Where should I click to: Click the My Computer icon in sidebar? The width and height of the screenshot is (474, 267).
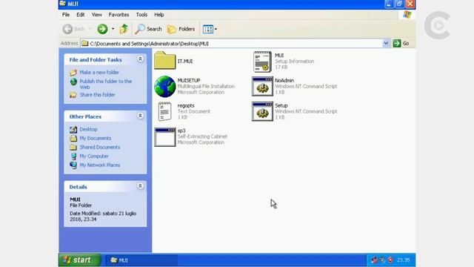point(73,156)
